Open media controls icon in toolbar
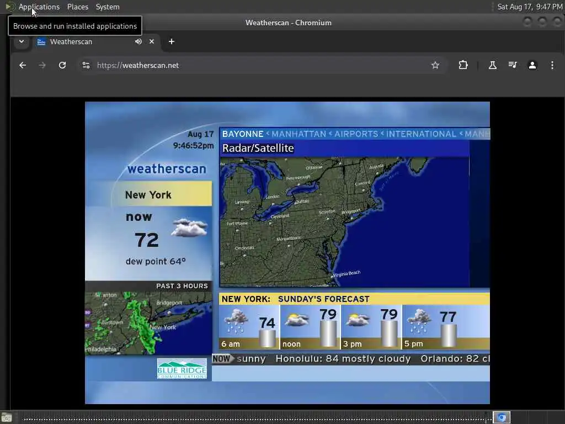 point(513,65)
